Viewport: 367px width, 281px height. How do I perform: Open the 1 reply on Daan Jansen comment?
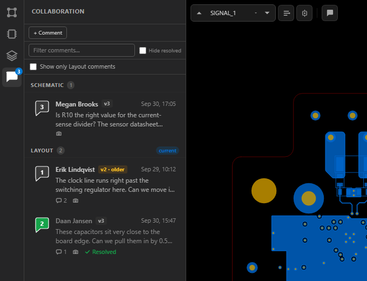pyautogui.click(x=62, y=252)
